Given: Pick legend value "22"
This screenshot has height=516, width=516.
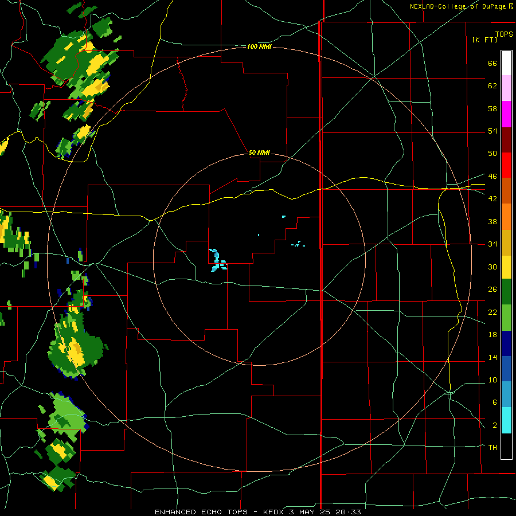Looking at the screenshot, I should (x=492, y=312).
